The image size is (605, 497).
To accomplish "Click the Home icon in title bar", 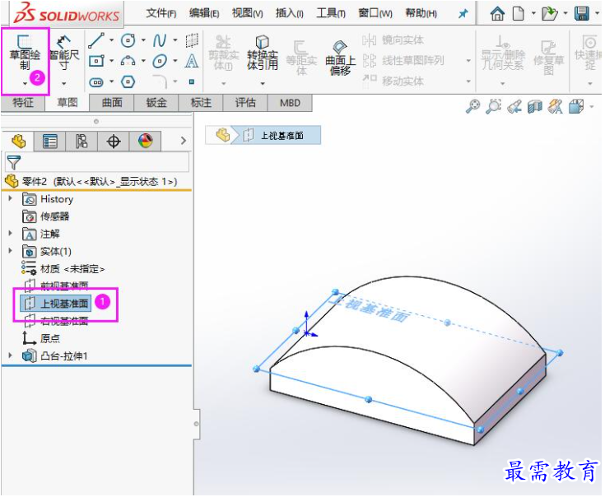I will [497, 14].
